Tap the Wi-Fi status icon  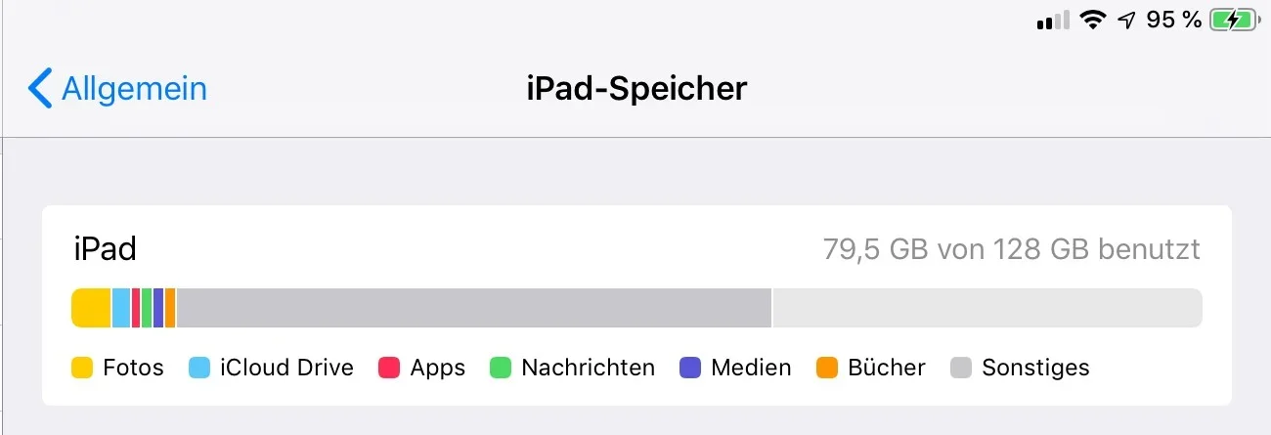(x=1092, y=20)
